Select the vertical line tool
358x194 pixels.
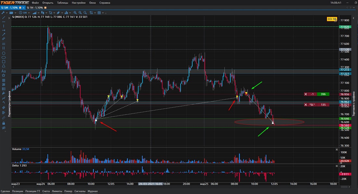[x=4, y=26]
